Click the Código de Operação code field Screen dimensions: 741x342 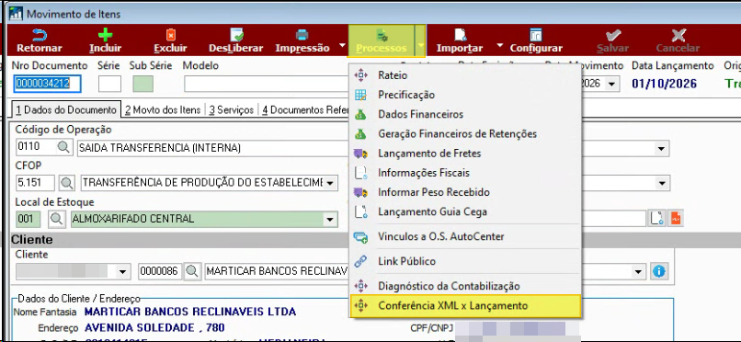(x=35, y=148)
